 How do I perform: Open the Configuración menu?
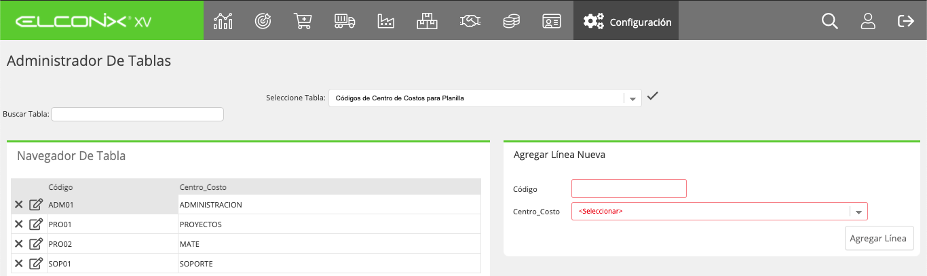[626, 21]
